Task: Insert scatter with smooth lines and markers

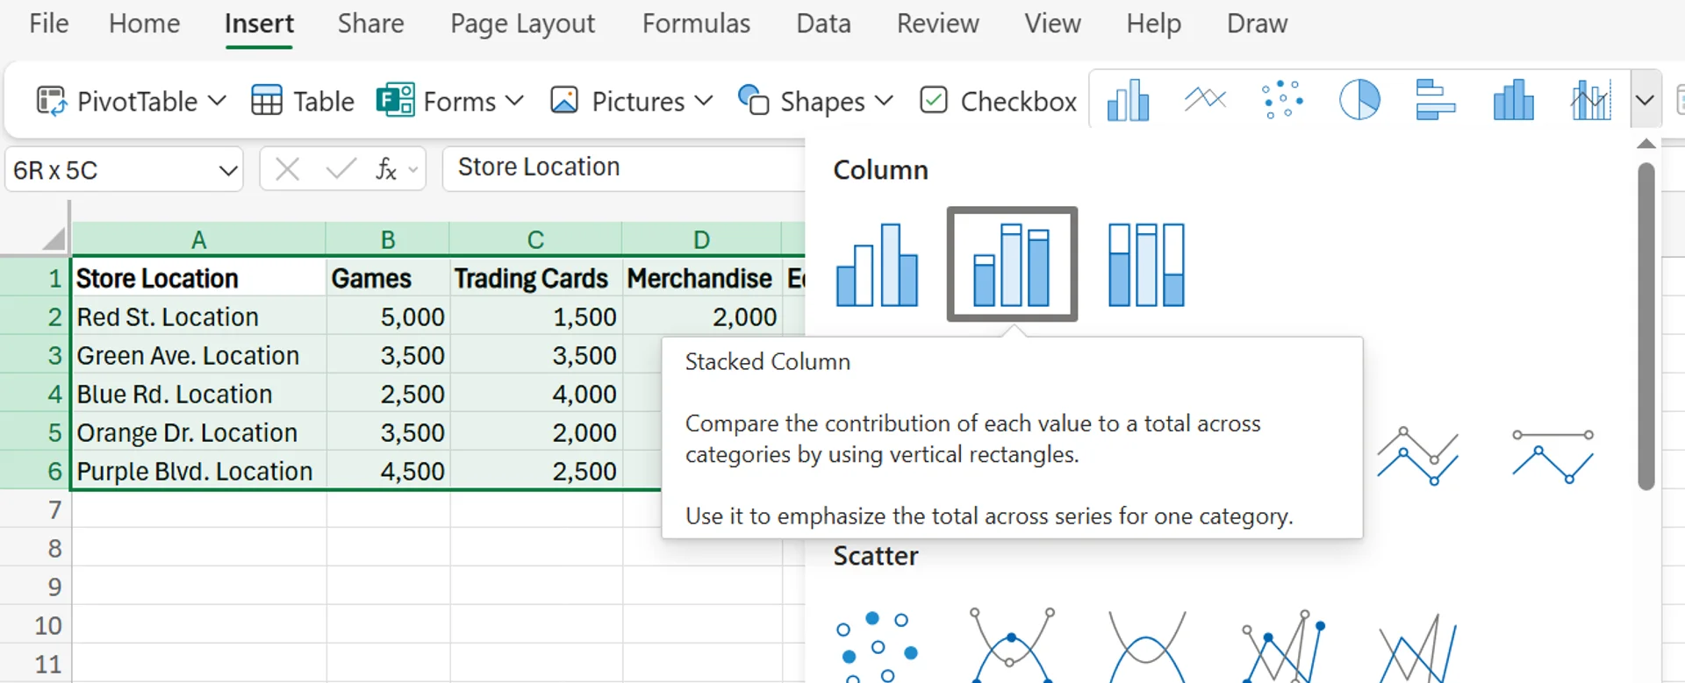Action: (1012, 647)
